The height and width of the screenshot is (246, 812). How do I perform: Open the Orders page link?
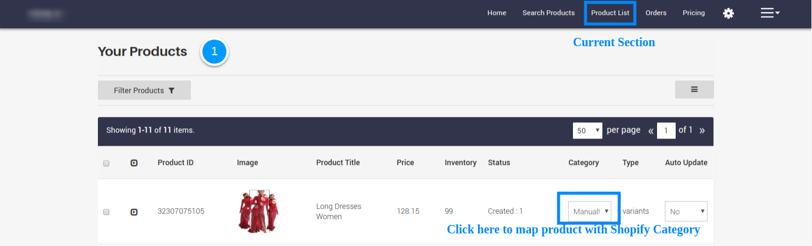tap(656, 13)
